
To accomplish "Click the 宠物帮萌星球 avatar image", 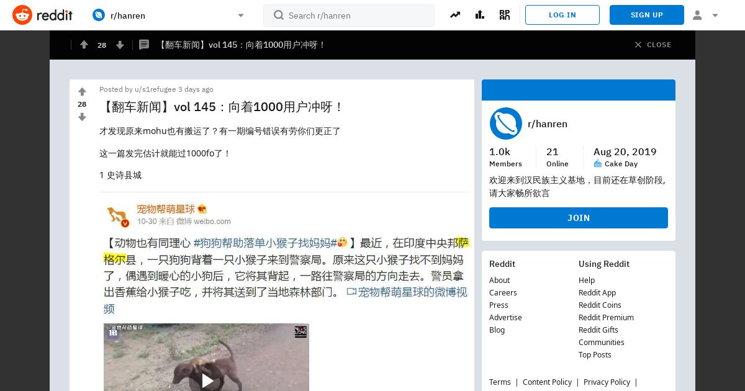I will [117, 215].
